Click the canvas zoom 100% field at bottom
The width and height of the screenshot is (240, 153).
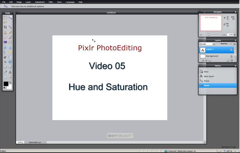click(20, 142)
